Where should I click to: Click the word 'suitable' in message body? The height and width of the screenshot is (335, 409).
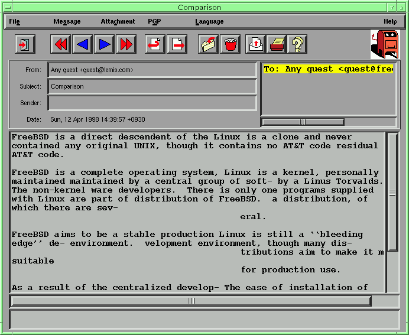click(33, 261)
